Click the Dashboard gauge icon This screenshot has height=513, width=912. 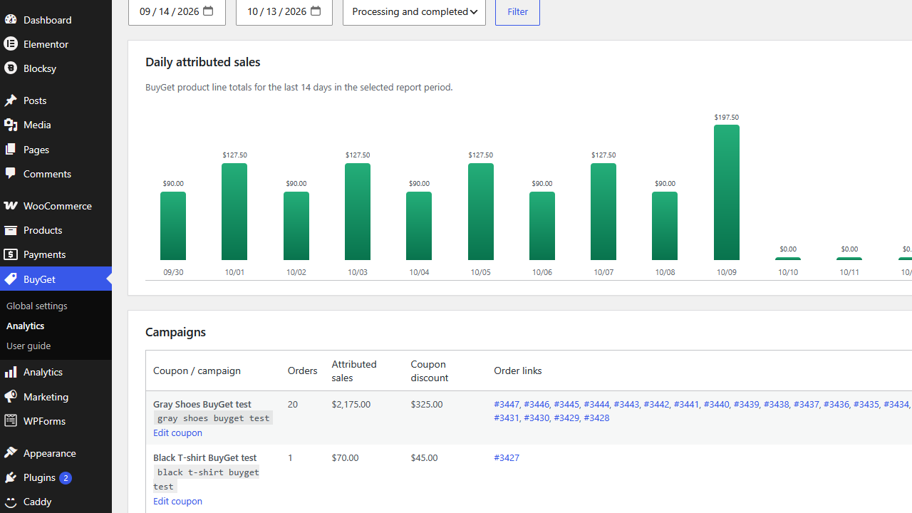[11, 19]
